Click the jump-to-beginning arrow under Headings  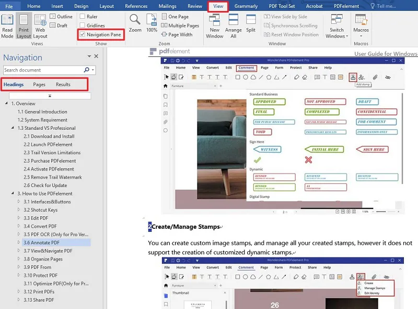coord(50,96)
